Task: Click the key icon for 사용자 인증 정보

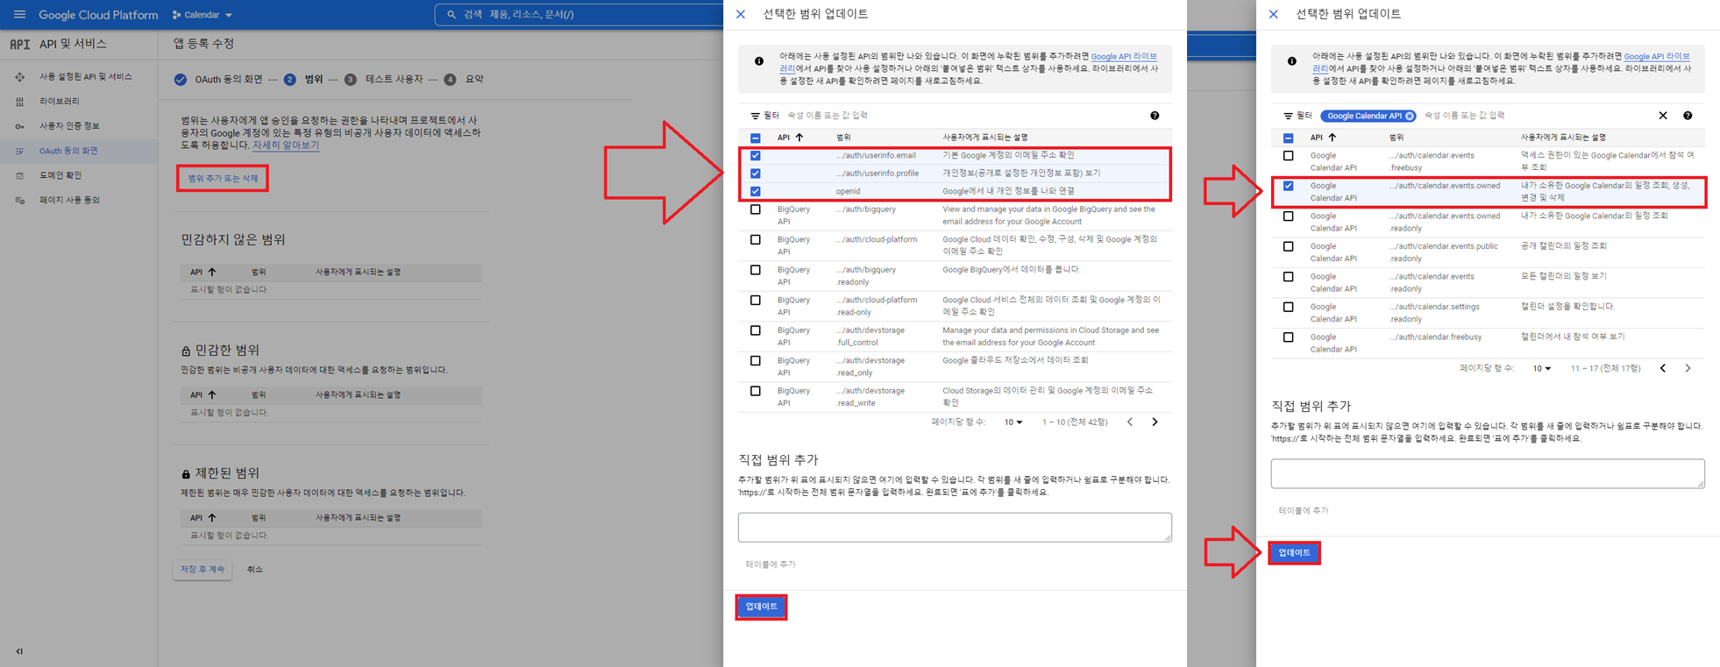Action: [x=19, y=126]
